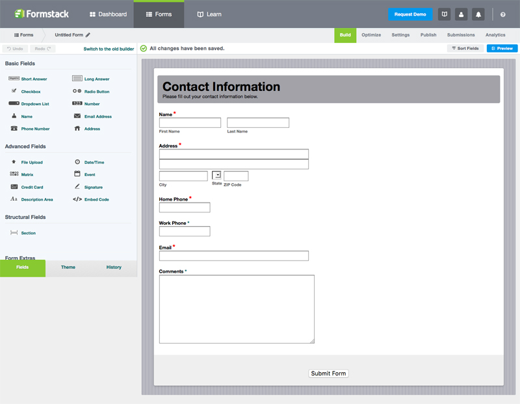Add a Radio Button field

point(91,92)
